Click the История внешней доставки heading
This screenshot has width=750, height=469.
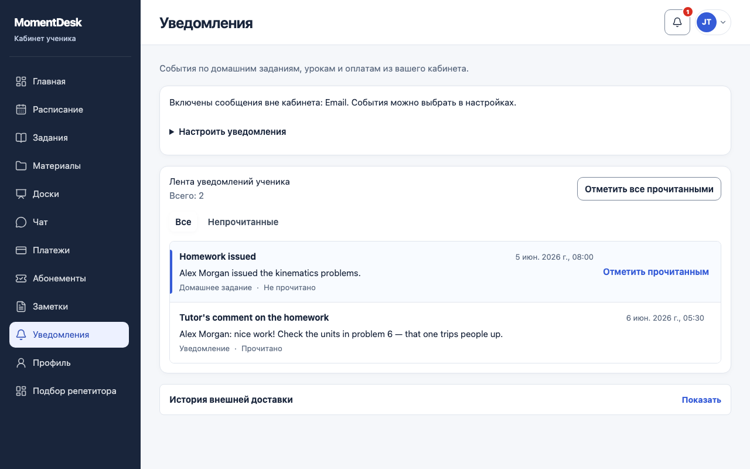click(231, 400)
